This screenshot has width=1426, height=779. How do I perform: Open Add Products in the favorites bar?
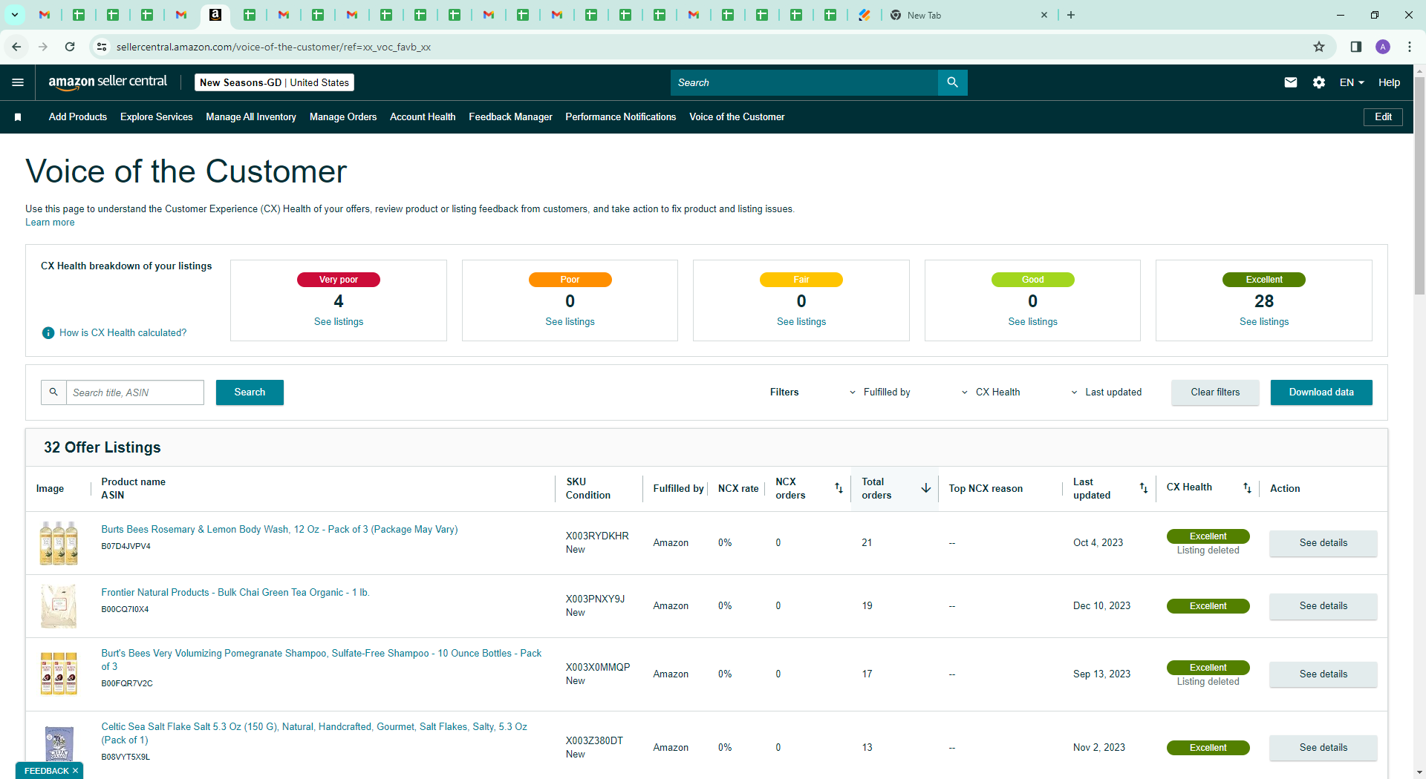click(78, 117)
